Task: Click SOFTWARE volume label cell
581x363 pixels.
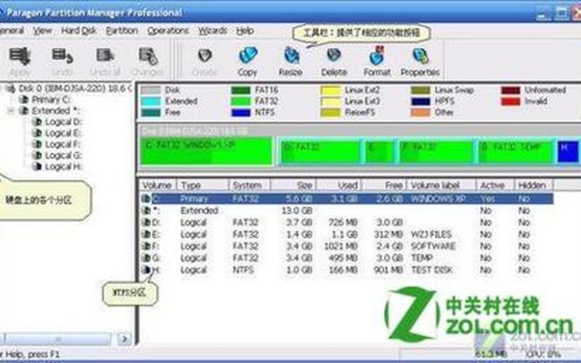Action: click(433, 246)
